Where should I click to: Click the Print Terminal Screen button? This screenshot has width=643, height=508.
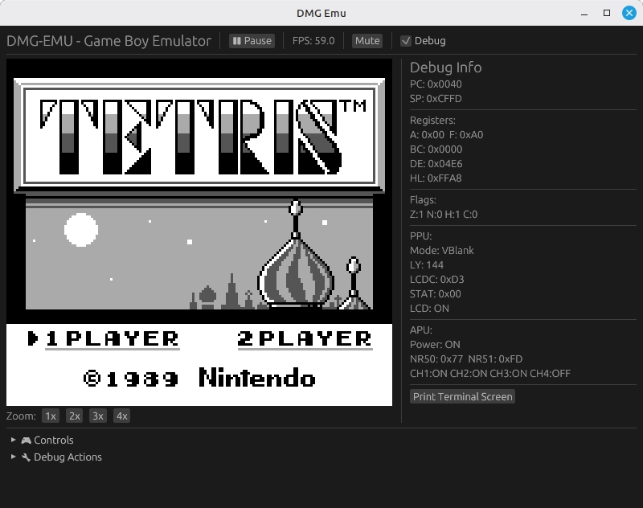462,396
